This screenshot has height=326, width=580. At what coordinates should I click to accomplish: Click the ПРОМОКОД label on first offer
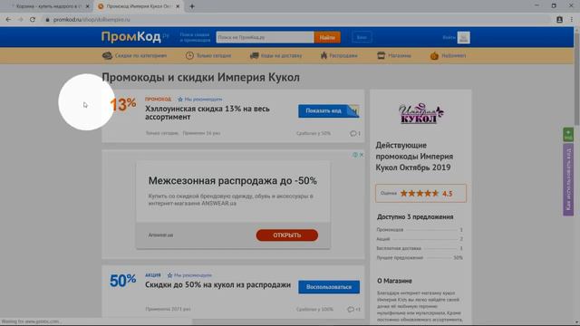[158, 100]
